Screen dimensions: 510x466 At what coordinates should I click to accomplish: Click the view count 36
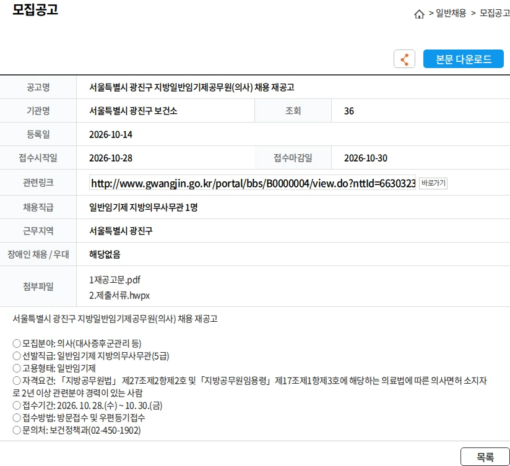pyautogui.click(x=349, y=111)
